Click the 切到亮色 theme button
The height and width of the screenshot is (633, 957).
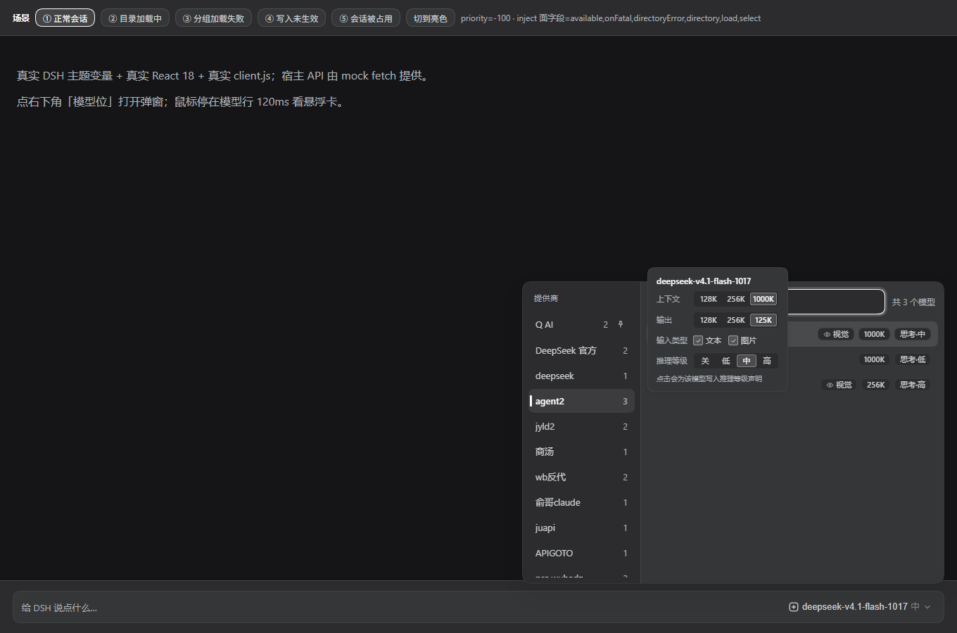(x=431, y=18)
